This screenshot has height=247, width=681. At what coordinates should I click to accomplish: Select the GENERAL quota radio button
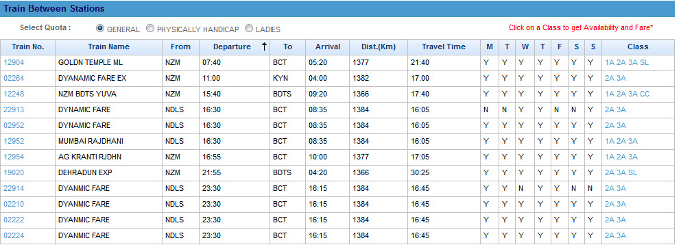coord(100,29)
